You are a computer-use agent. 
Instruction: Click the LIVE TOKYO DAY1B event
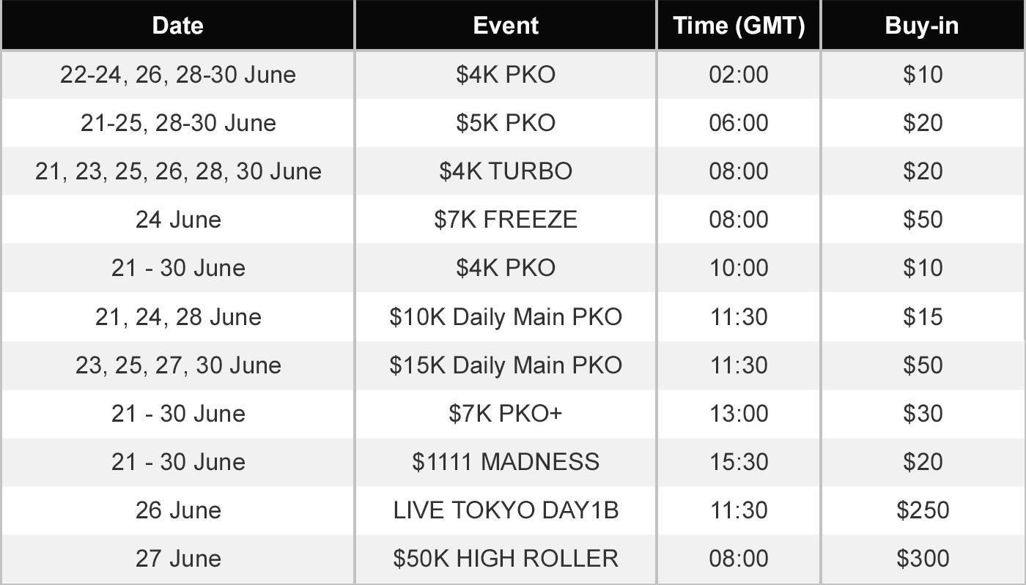point(506,510)
